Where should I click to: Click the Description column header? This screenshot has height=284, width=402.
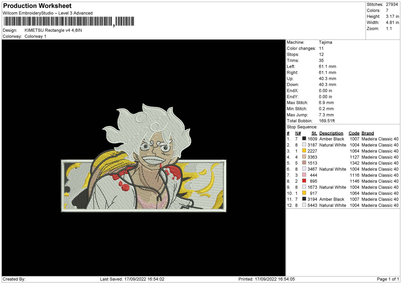331,133
